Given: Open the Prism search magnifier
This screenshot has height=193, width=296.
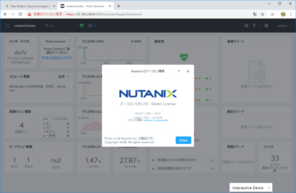Looking at the screenshot, I should pyautogui.click(x=246, y=26).
